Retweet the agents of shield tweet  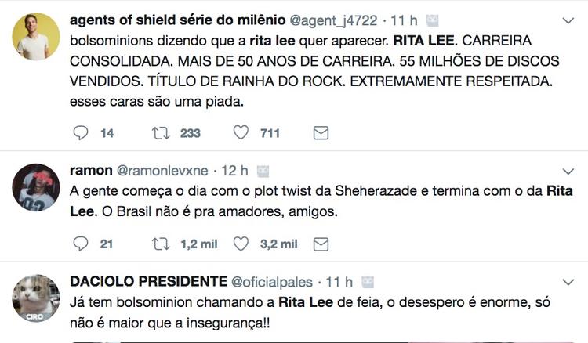pos(161,133)
